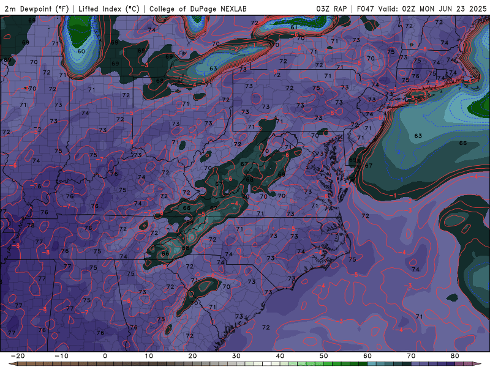490x367 pixels.
Task: Click the "0" color scale label
Action: coord(105,356)
